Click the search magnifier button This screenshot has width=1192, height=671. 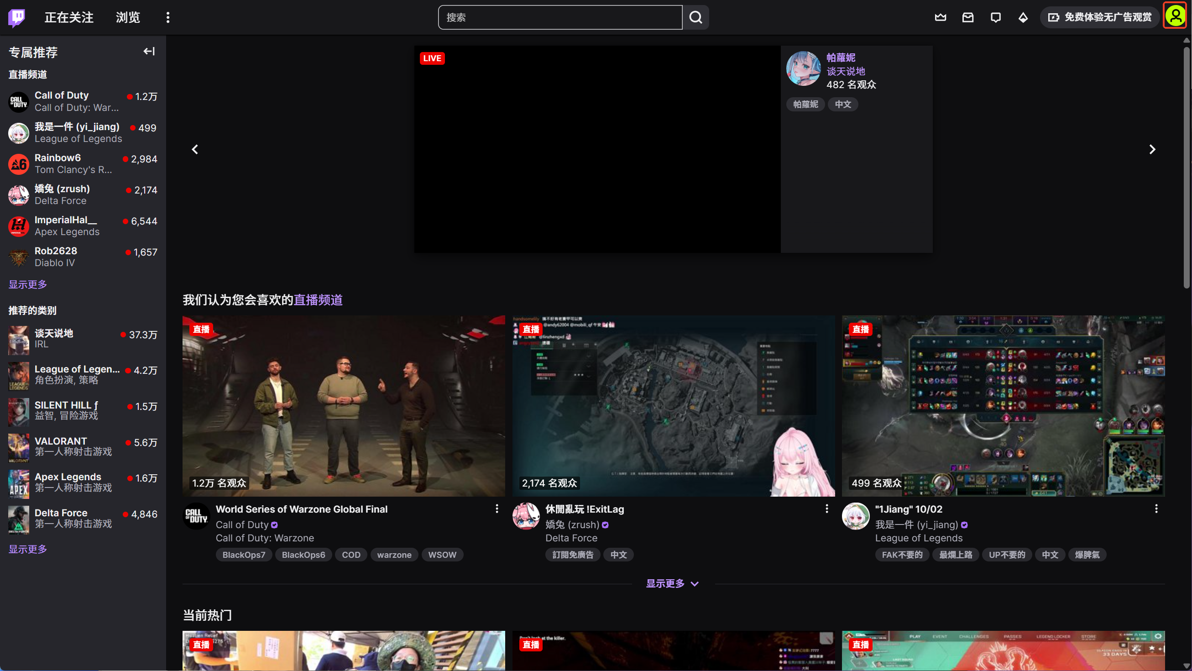pyautogui.click(x=695, y=18)
